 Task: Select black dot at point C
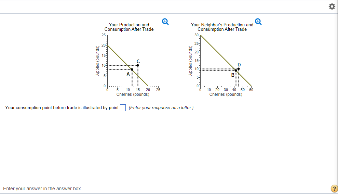click(138, 65)
